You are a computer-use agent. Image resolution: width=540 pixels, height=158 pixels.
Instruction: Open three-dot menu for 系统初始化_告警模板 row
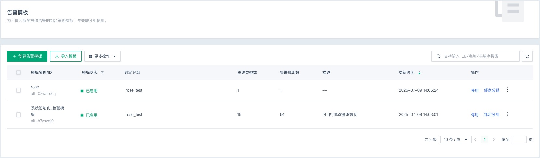coord(507,114)
